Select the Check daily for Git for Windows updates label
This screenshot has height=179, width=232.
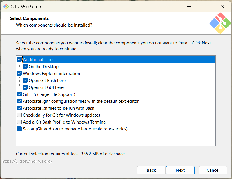[x=61, y=115]
